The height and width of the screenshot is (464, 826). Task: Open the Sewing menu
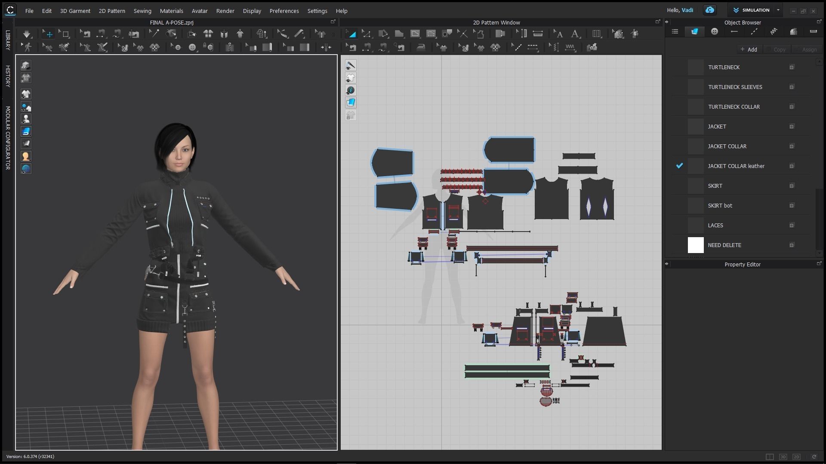click(142, 11)
